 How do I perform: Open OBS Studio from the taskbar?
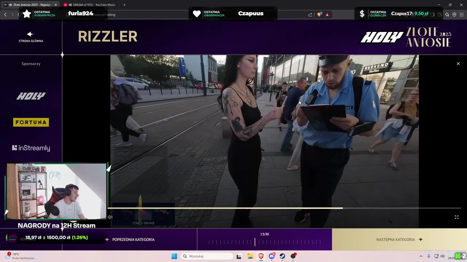pos(293,256)
